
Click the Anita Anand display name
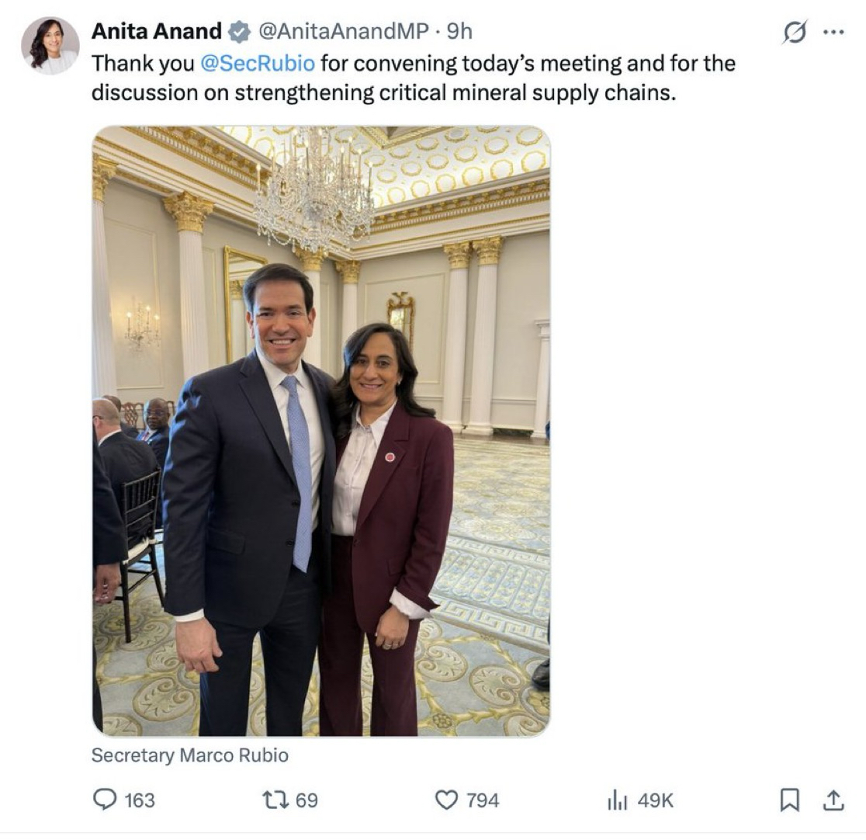(x=157, y=31)
